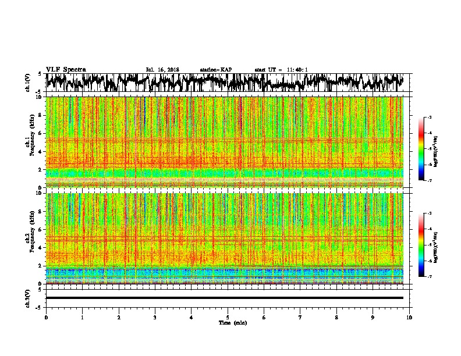461x356 pixels.
Task: Click the time axis tick label "2"
Action: coord(119,318)
